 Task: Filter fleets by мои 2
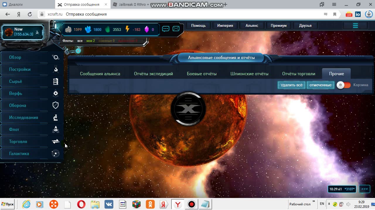tap(91, 41)
